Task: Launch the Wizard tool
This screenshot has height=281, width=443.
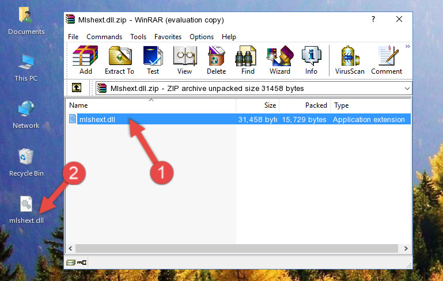Action: [280, 60]
